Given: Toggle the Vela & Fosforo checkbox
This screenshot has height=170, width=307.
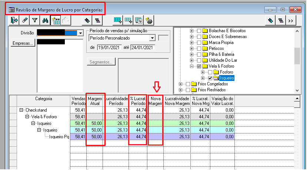Looking at the screenshot, I should [x=199, y=66].
